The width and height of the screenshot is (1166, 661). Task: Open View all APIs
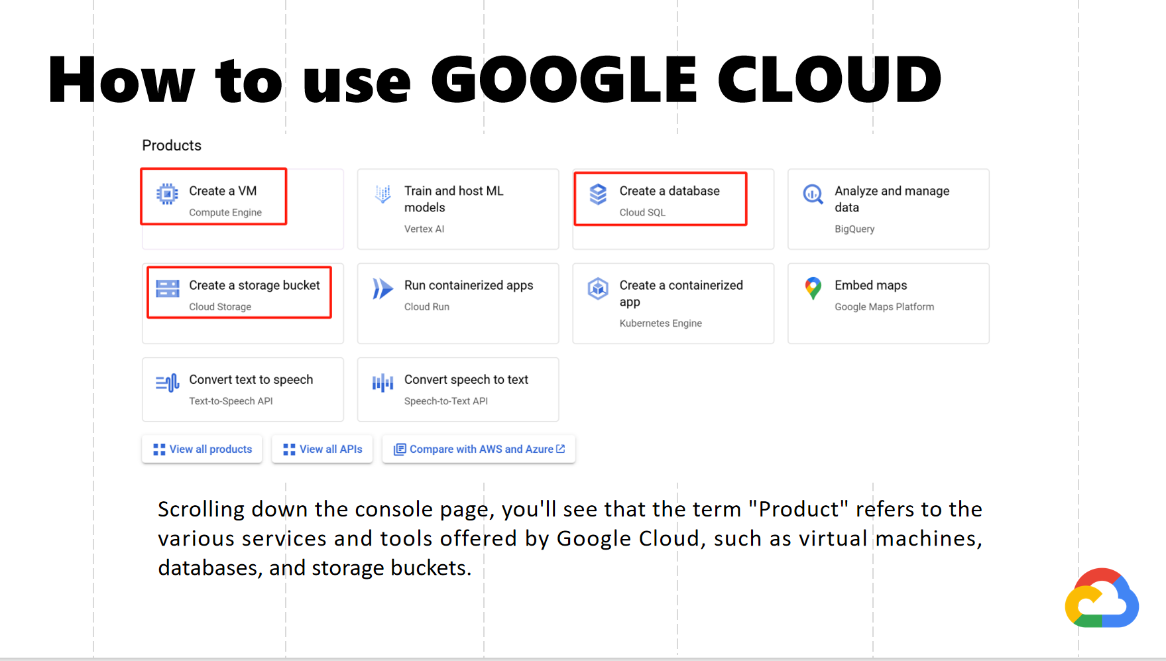click(322, 449)
